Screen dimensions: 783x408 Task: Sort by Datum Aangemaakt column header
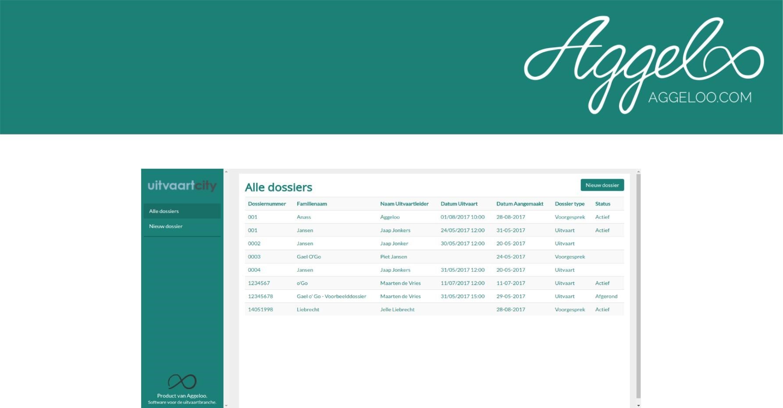click(520, 204)
